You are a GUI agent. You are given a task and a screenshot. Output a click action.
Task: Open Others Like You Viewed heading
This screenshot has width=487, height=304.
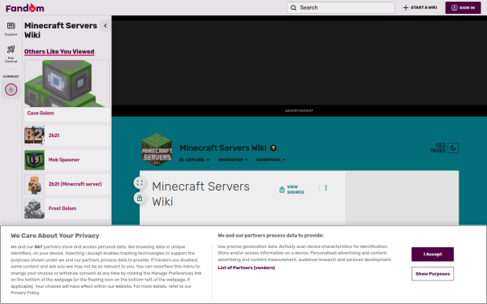tap(59, 52)
